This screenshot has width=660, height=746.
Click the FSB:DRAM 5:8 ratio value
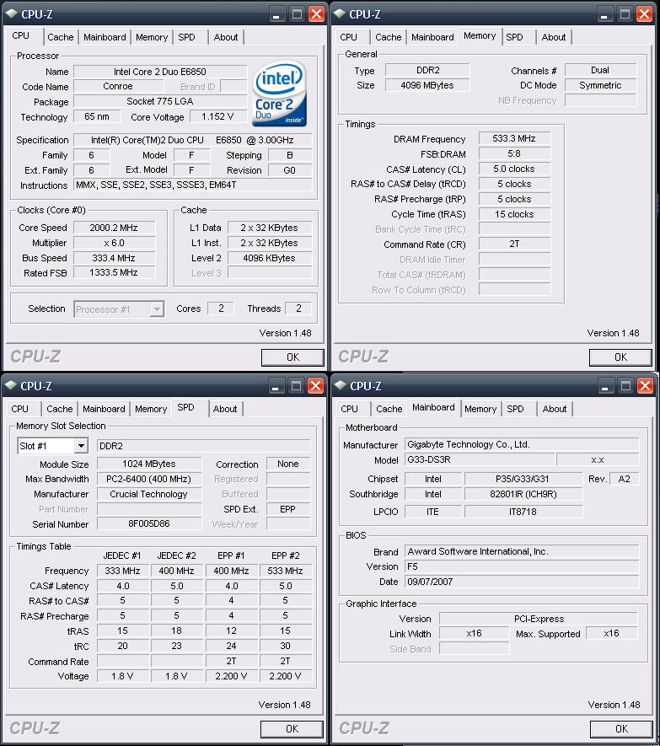[514, 153]
